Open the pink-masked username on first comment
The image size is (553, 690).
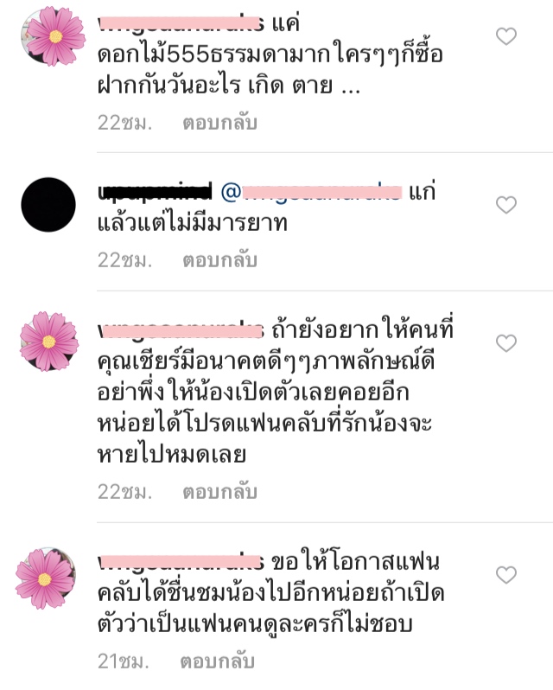point(181,23)
